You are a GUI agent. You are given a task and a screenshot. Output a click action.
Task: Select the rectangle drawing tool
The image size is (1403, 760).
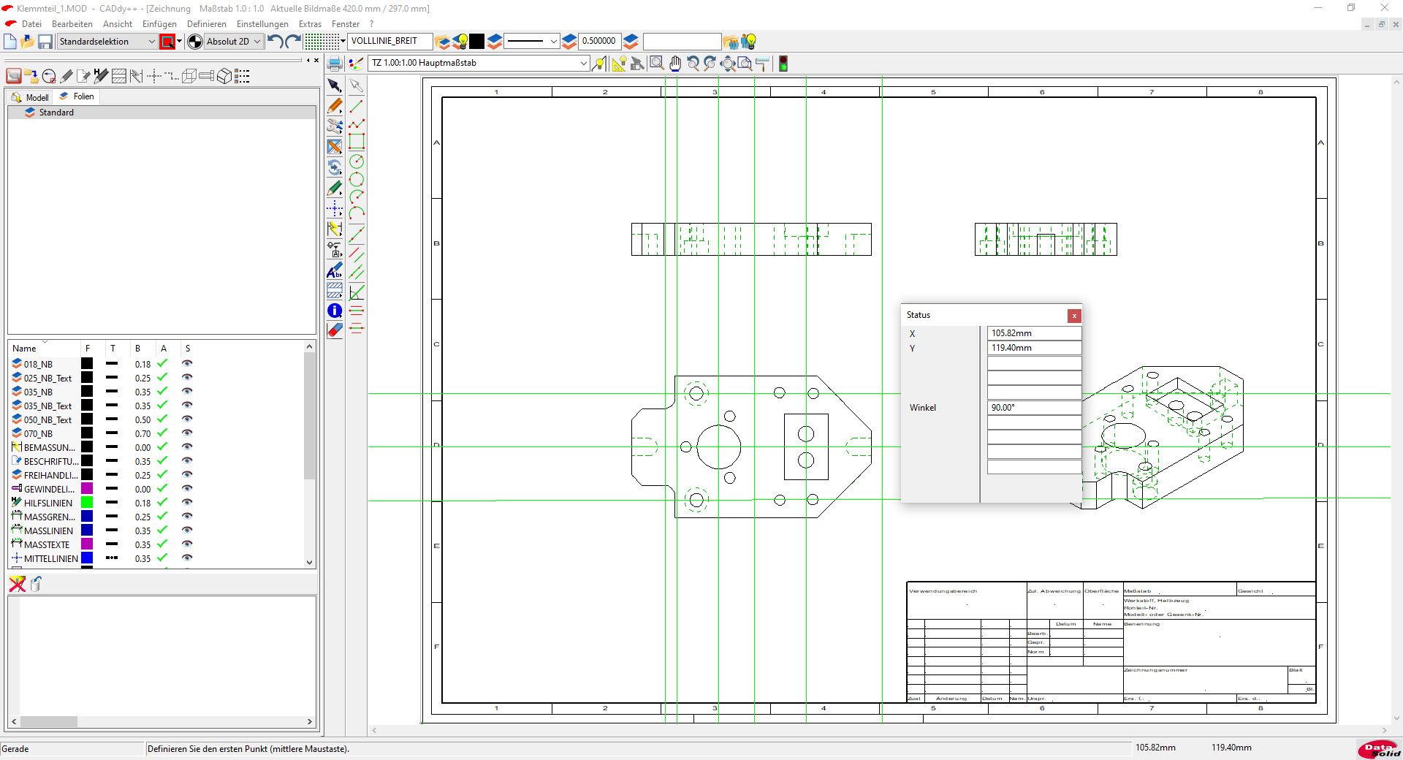point(357,142)
